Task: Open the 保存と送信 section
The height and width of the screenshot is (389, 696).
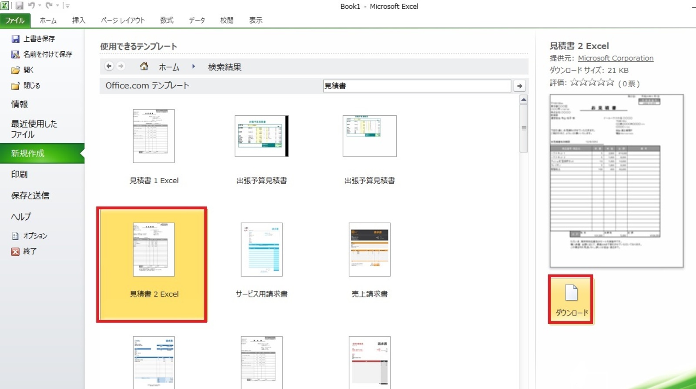Action: 30,196
